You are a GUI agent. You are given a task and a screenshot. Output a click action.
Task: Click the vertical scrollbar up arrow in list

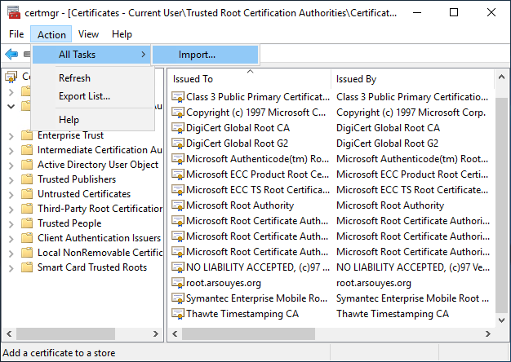pyautogui.click(x=501, y=77)
